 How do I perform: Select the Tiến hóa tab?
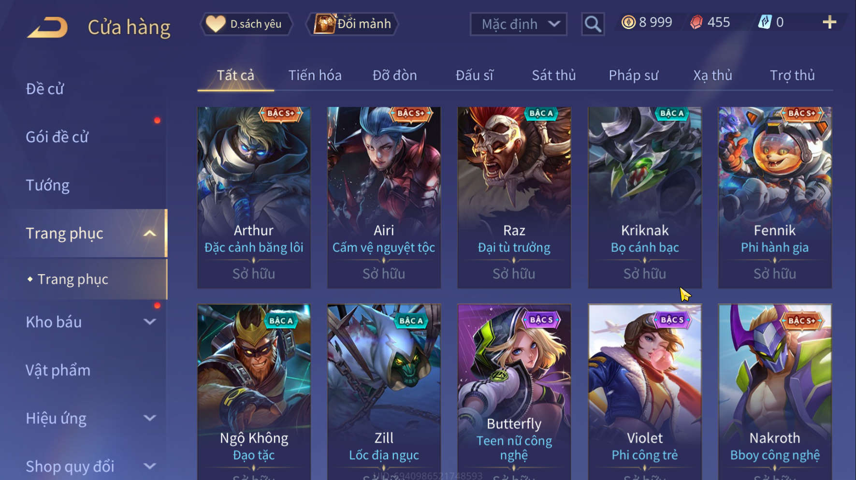315,75
